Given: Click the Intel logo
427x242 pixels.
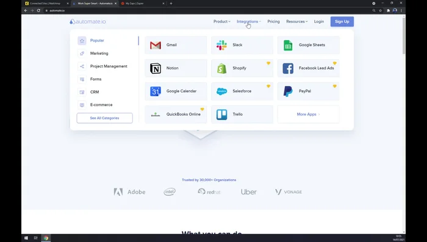Looking at the screenshot, I should tap(170, 192).
